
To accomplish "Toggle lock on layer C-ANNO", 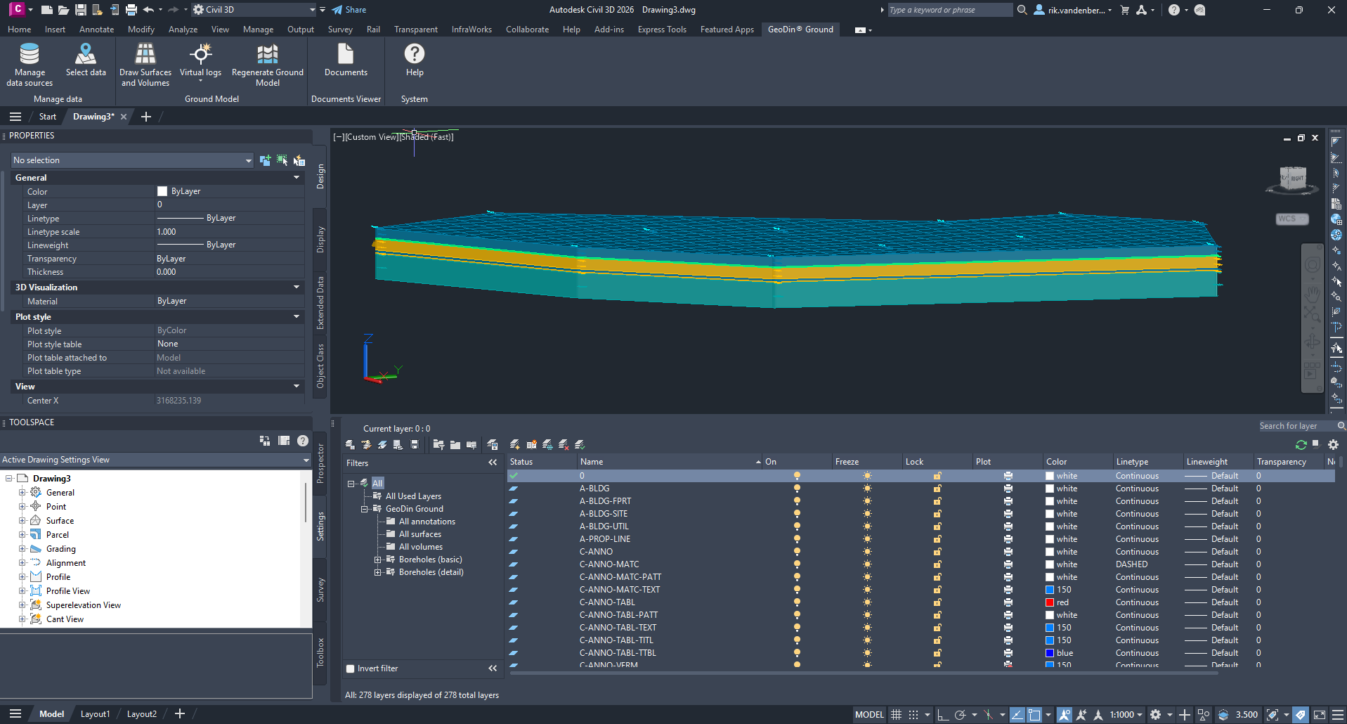I will pyautogui.click(x=937, y=552).
